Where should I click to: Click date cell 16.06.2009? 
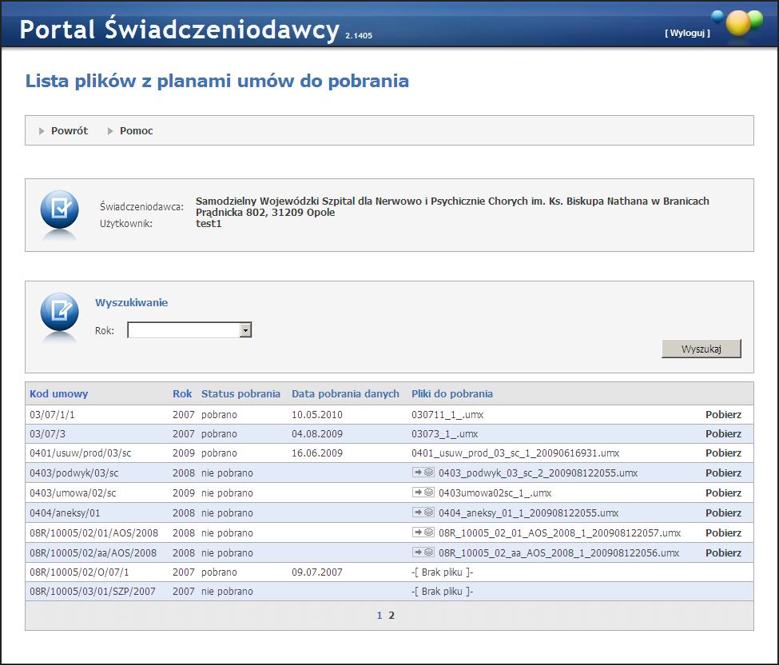[x=317, y=453]
